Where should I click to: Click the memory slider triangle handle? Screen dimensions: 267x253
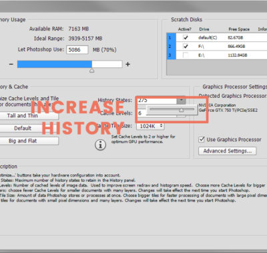click(x=92, y=71)
